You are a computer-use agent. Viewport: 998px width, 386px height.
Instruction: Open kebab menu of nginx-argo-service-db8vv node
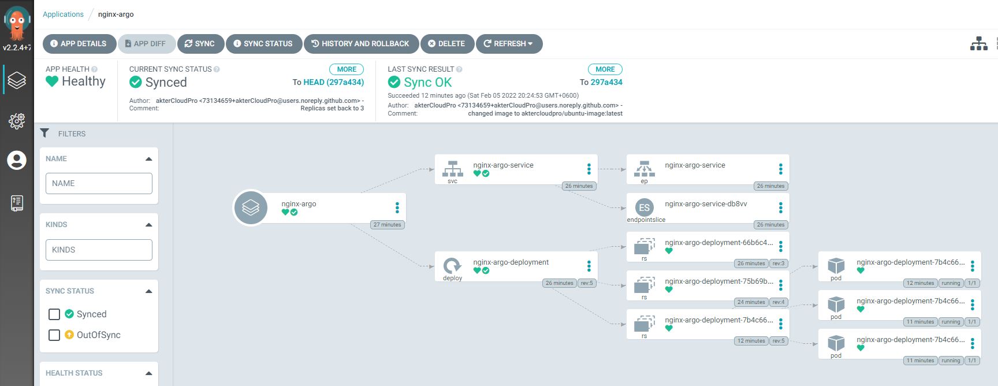tap(780, 207)
